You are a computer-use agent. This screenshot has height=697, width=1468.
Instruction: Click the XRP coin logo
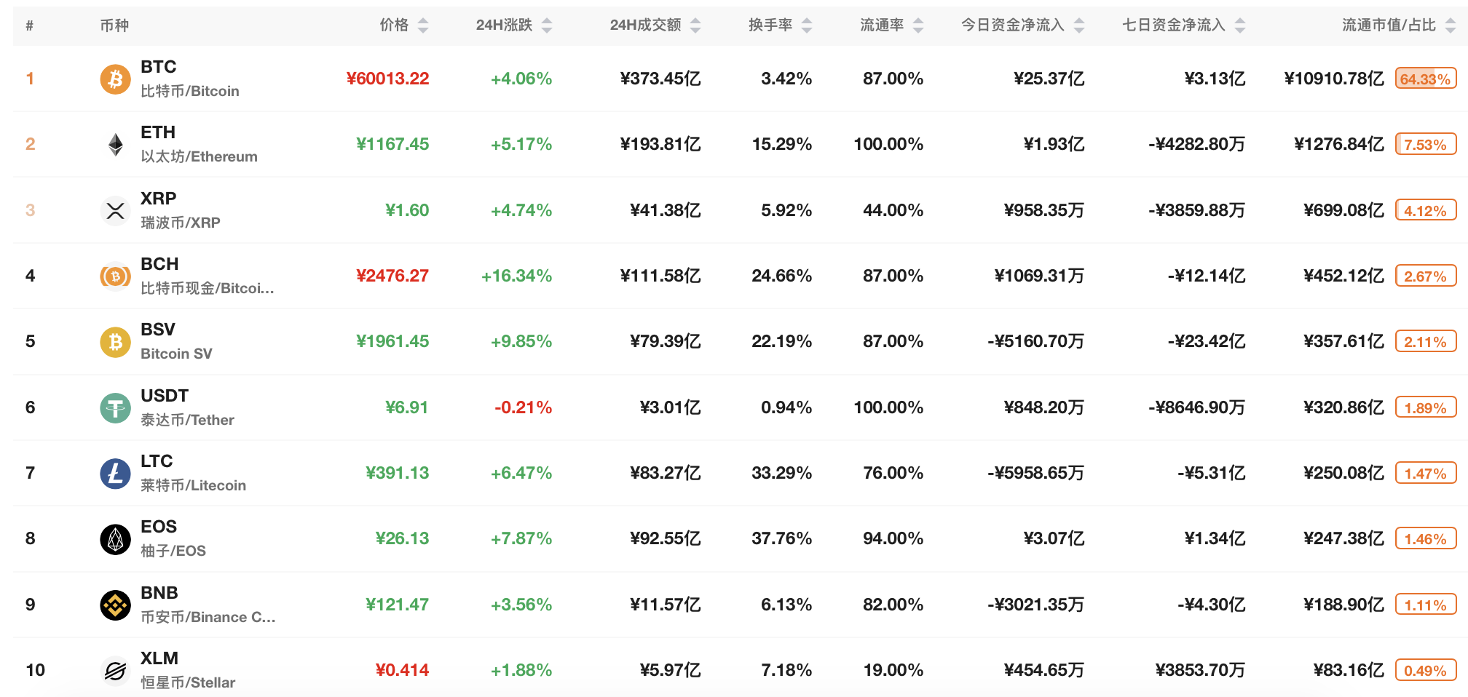point(115,210)
